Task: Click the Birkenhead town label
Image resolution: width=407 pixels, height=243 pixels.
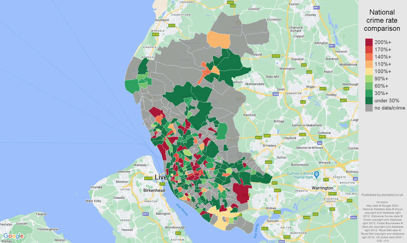Action: point(154,190)
